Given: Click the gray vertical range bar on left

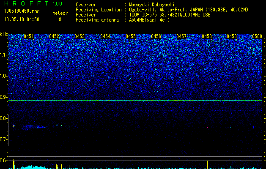Looking at the screenshot, I should [8, 131].
